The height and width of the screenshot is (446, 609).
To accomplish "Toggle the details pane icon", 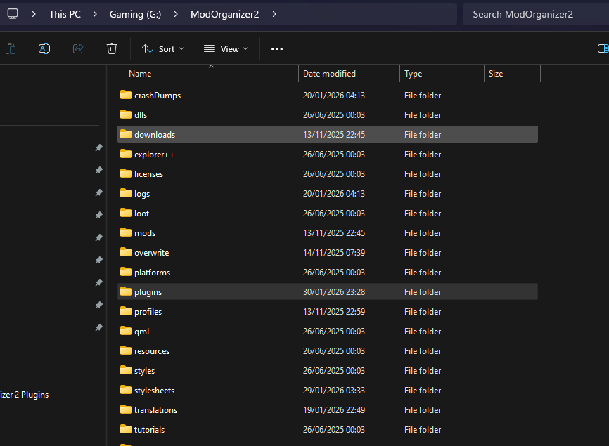I will 603,48.
